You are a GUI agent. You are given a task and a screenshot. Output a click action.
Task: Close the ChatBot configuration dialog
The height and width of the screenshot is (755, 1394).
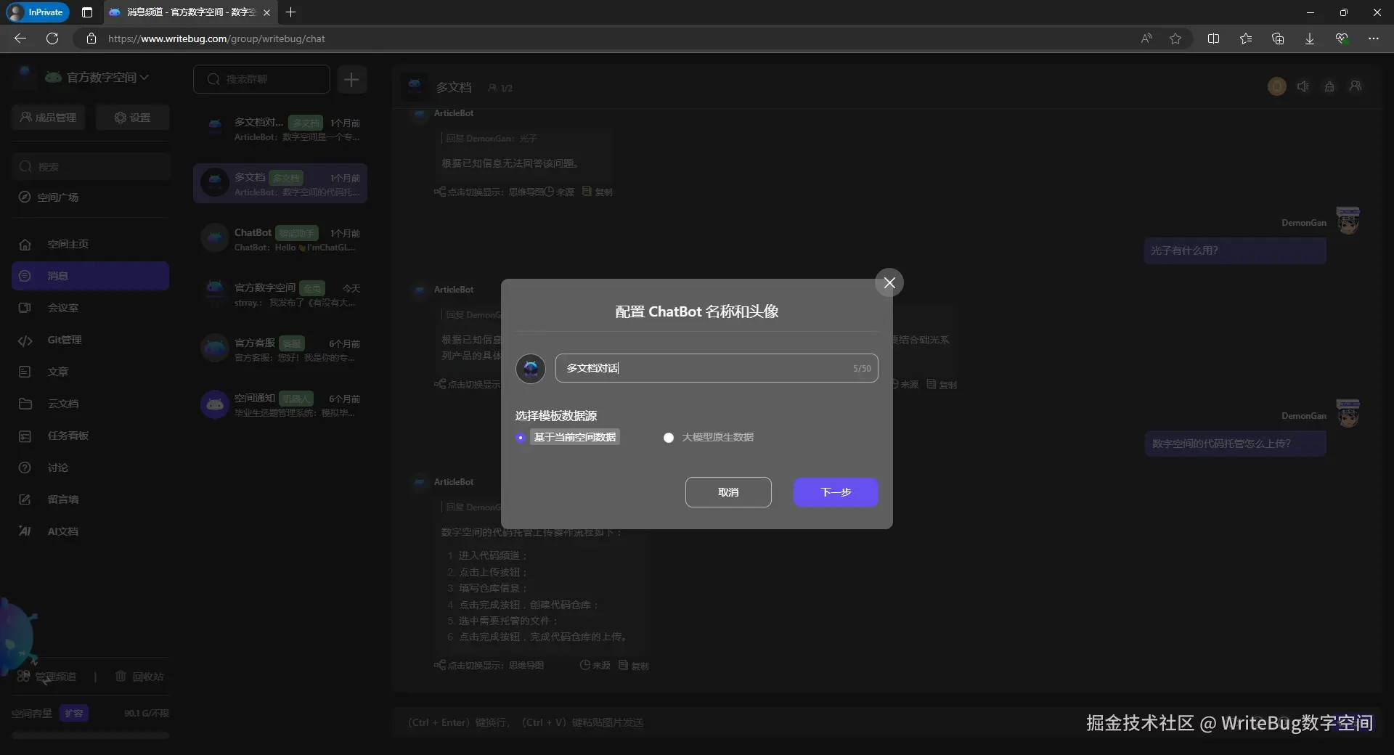(x=889, y=282)
